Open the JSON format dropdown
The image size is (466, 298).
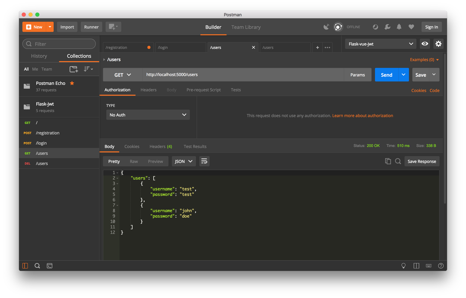click(x=184, y=161)
